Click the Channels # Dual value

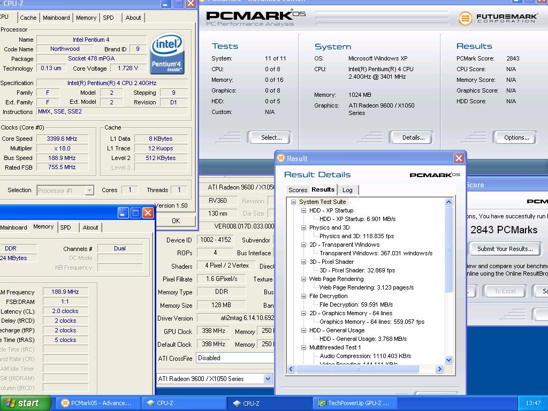click(x=120, y=248)
